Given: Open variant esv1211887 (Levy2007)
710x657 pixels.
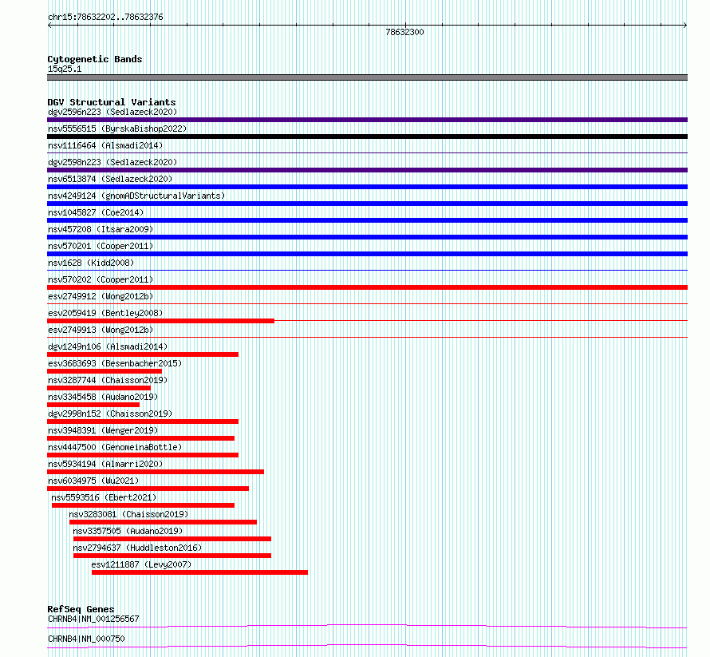Looking at the screenshot, I should [141, 564].
